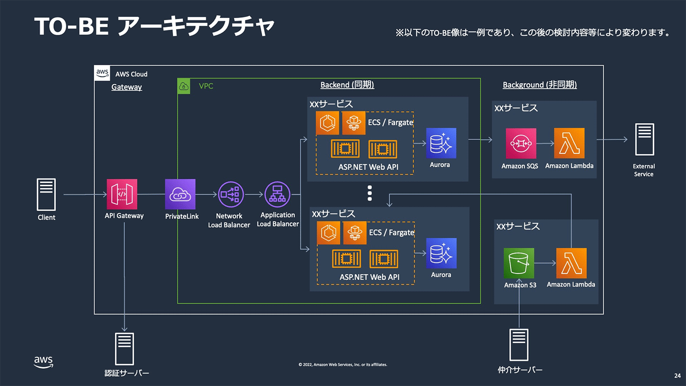This screenshot has width=686, height=386.
Task: Select "XXサービス" title of lower backend service
Action: tap(334, 214)
